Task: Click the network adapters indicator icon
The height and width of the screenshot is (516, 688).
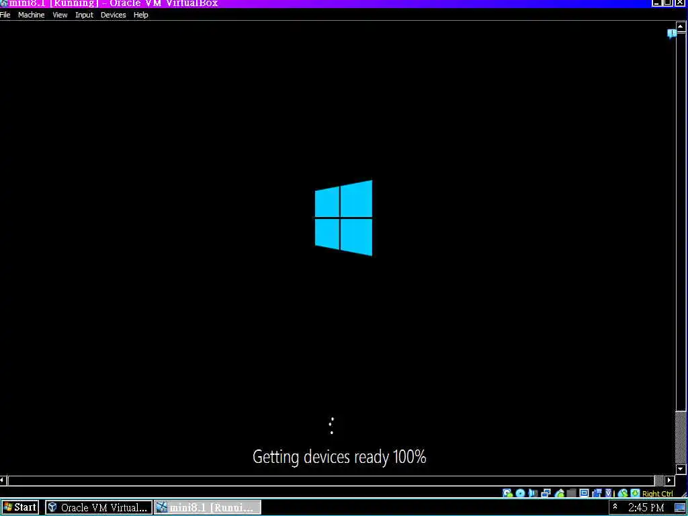Action: [546, 492]
